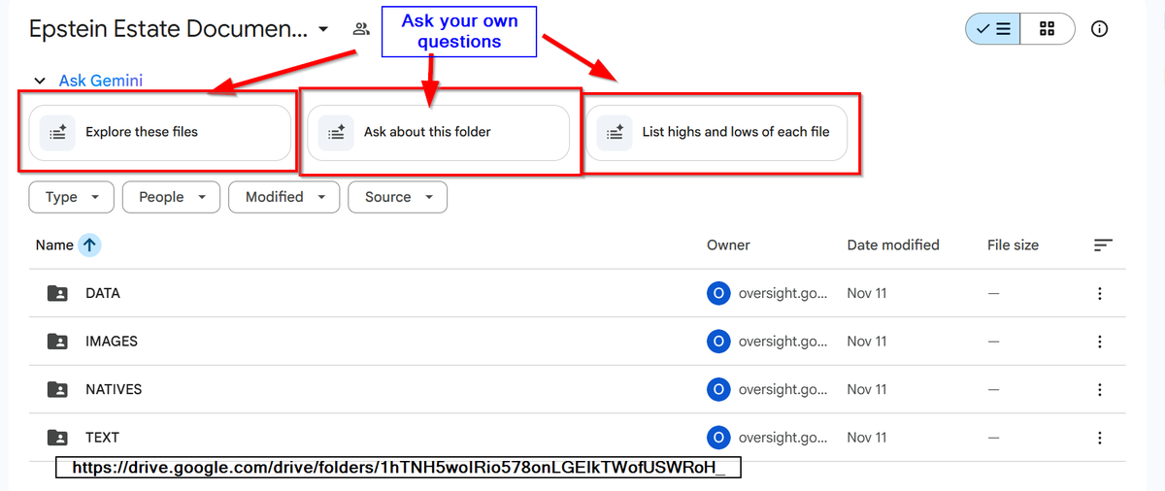
Task: Click the File size column header
Action: [1013, 245]
